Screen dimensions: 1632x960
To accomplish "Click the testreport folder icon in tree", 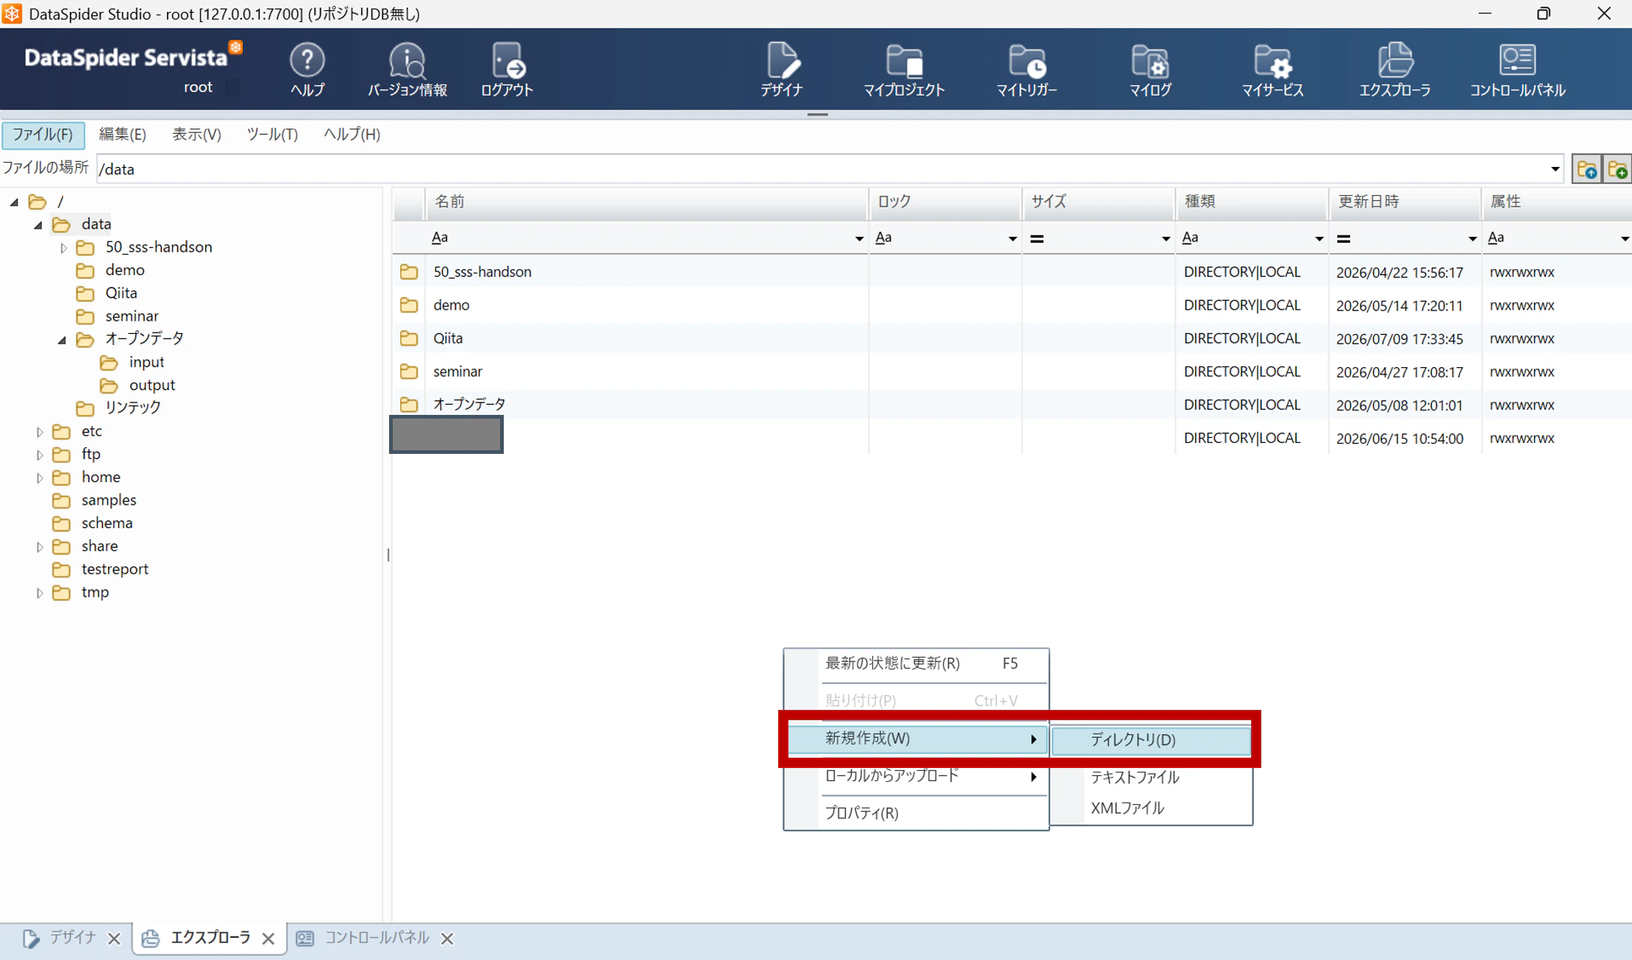I will click(62, 569).
